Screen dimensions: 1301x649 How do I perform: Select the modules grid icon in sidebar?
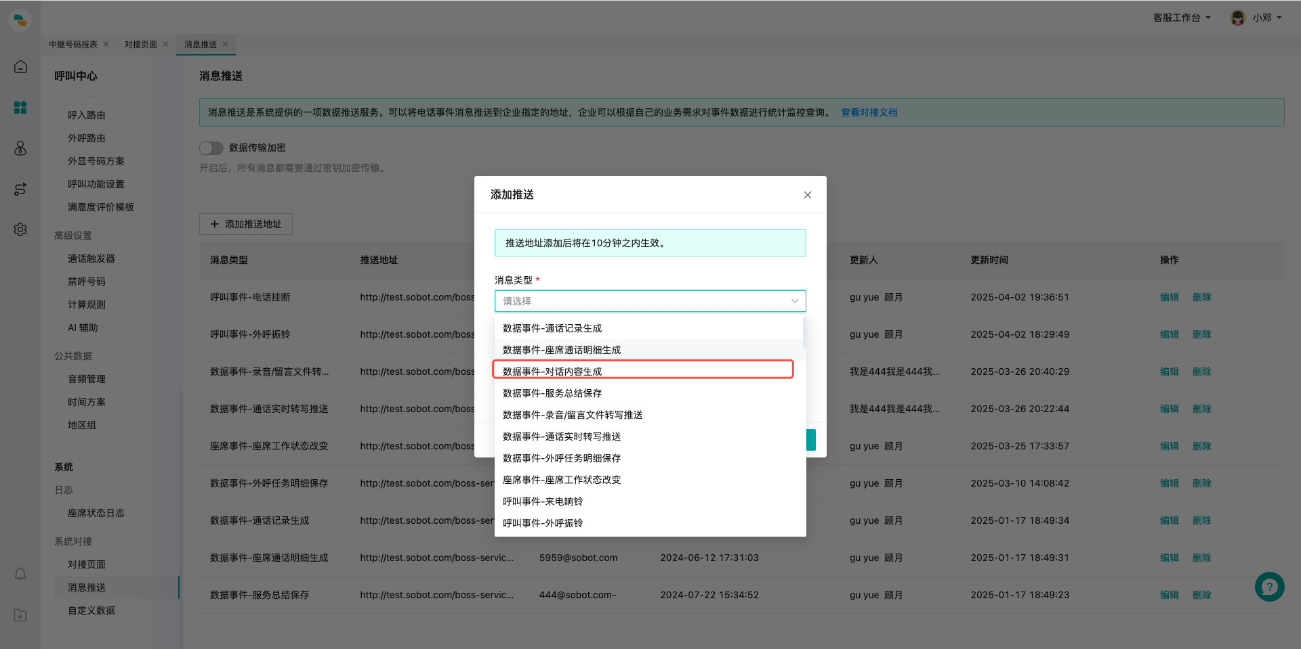[x=20, y=108]
